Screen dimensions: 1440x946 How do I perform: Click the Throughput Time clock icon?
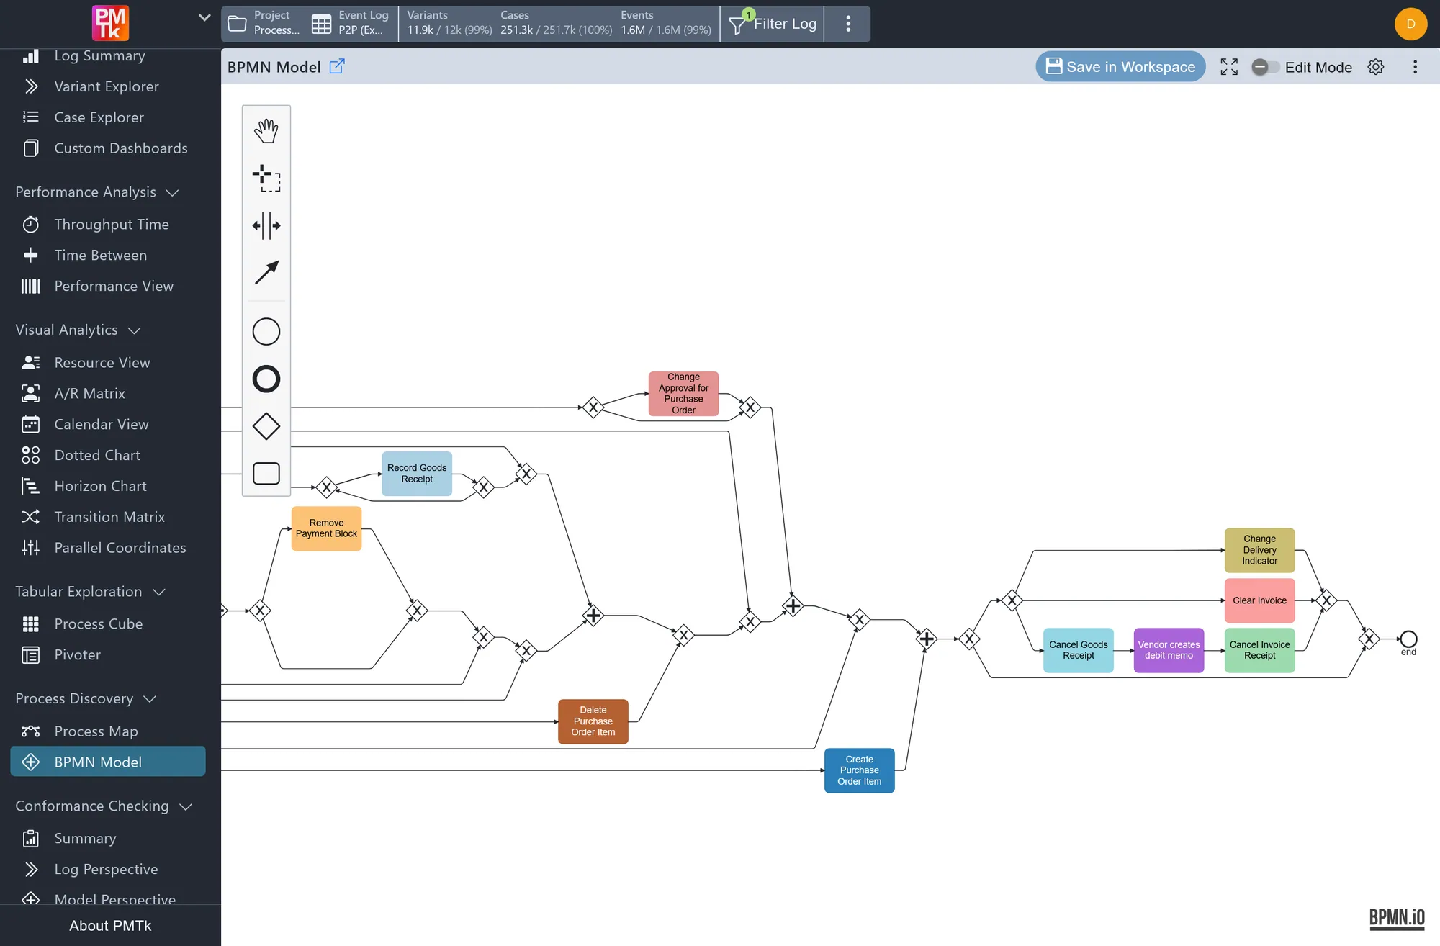tap(30, 225)
